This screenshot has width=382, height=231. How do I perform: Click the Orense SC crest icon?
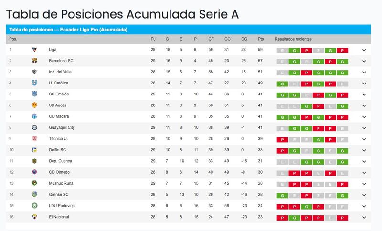(34, 194)
